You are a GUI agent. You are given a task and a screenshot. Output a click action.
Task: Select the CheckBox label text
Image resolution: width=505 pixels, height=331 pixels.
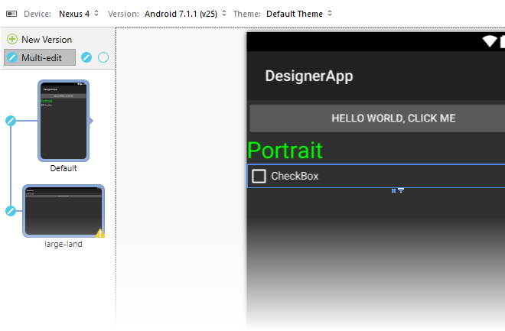[x=295, y=177]
